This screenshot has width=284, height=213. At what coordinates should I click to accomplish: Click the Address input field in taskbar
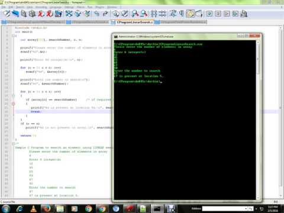pyautogui.click(x=223, y=208)
